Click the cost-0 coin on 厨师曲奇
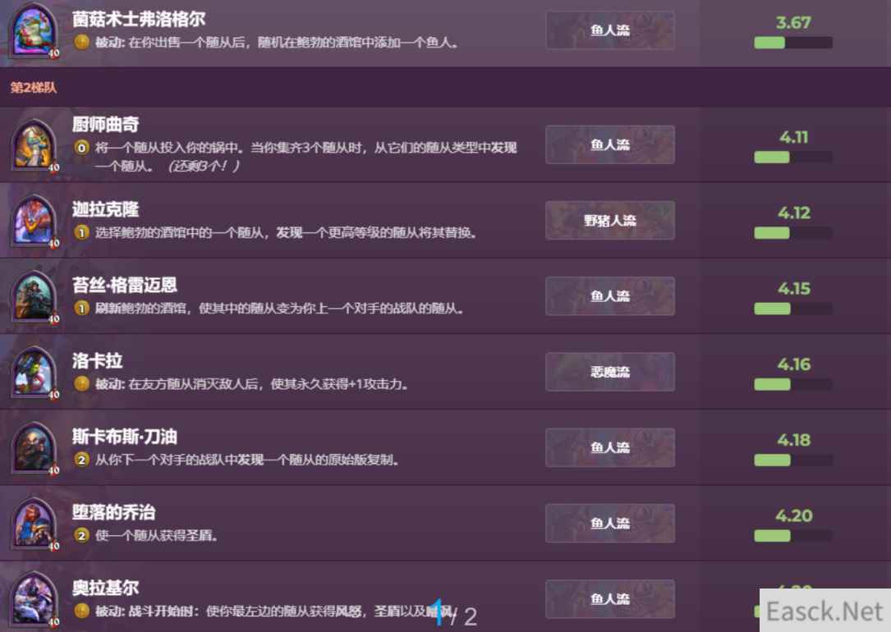The image size is (891, 632). (82, 148)
